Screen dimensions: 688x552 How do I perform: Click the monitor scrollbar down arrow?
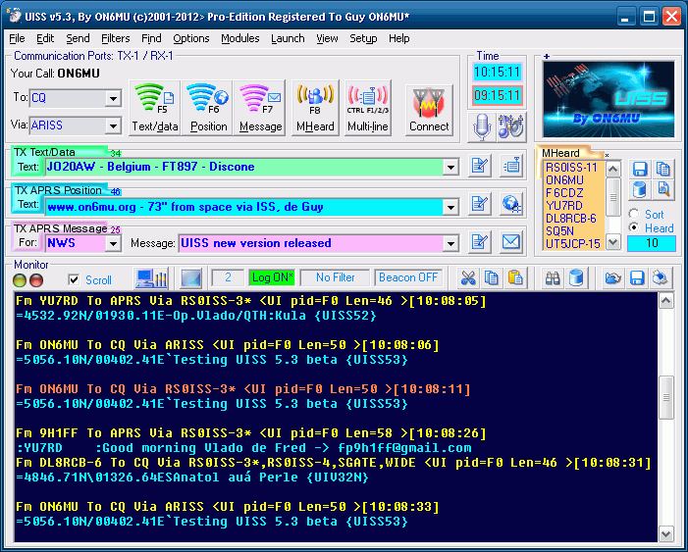pos(666,533)
